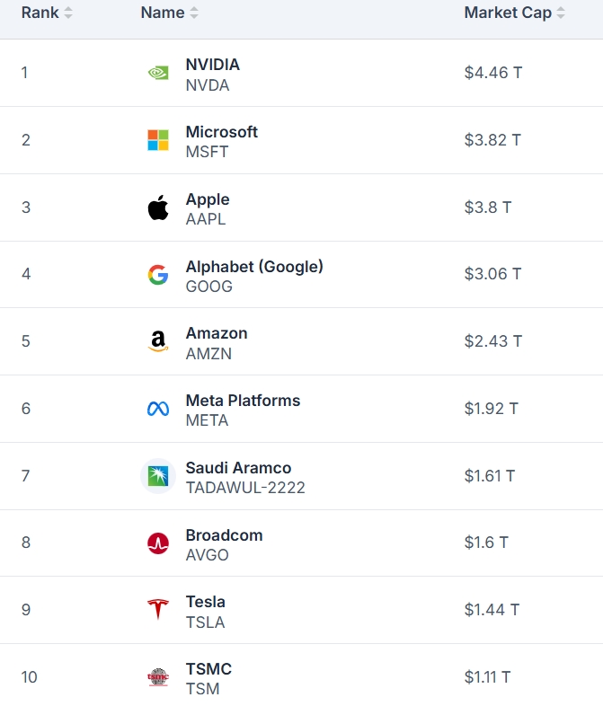The height and width of the screenshot is (706, 603).
Task: Sort table by Rank column arrows
Action: [68, 13]
